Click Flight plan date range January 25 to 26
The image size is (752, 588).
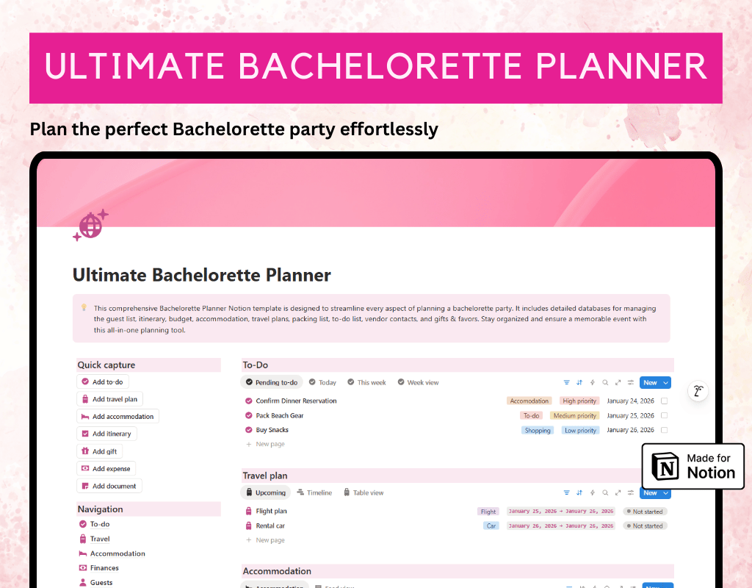point(560,512)
